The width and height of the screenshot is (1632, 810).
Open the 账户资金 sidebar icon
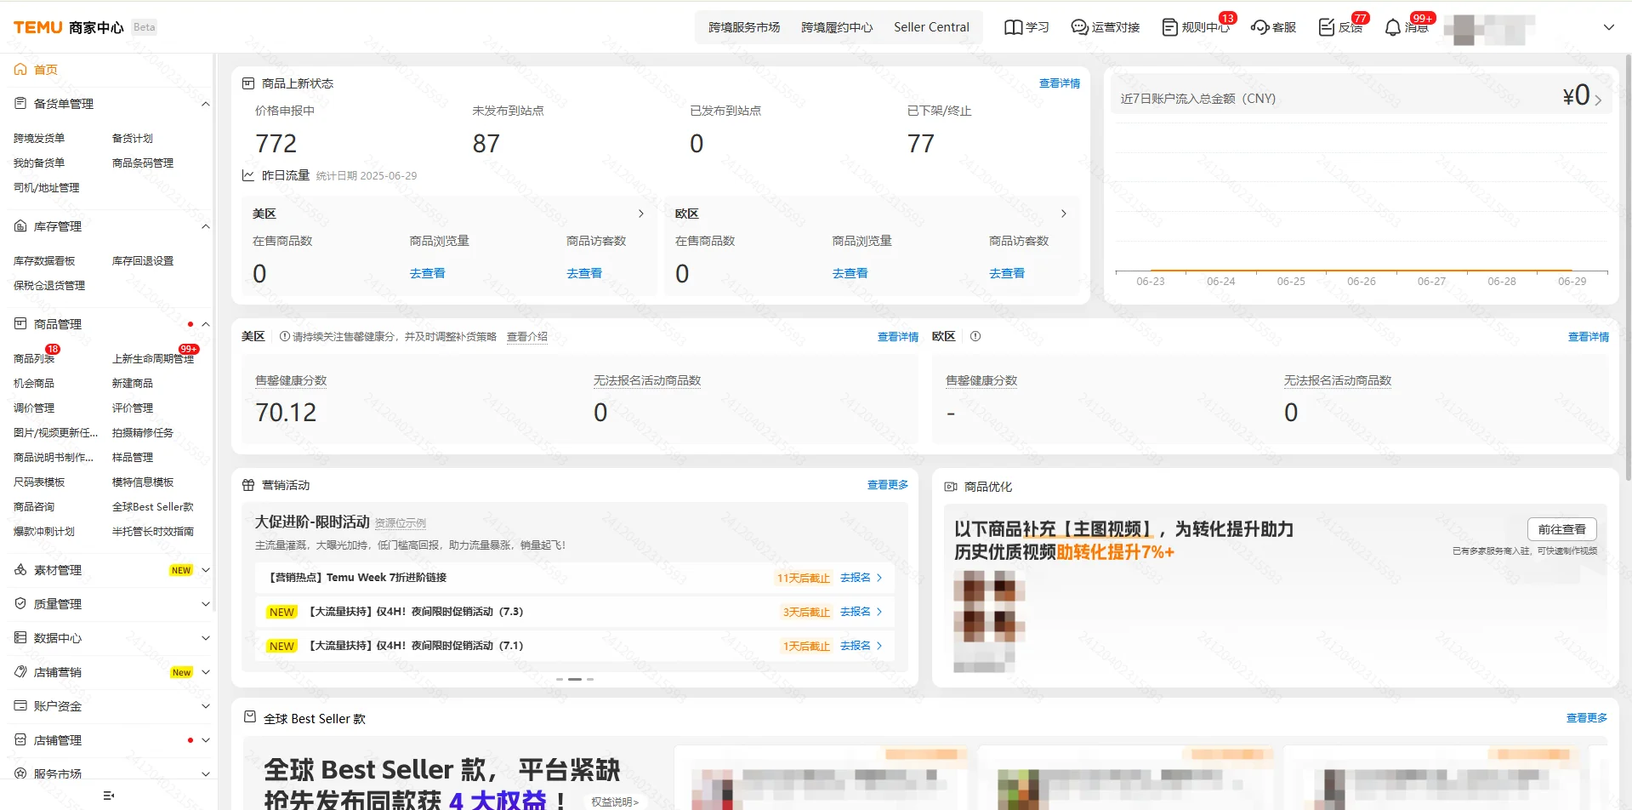[20, 705]
